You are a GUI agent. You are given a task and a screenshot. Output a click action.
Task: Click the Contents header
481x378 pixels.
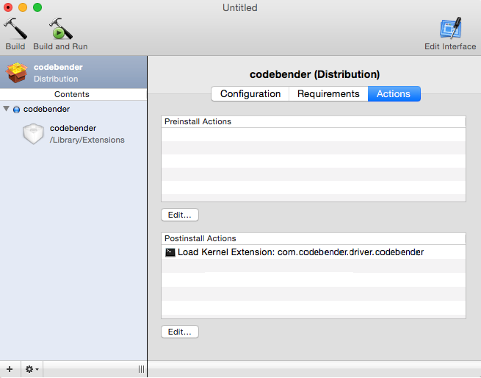pyautogui.click(x=73, y=94)
